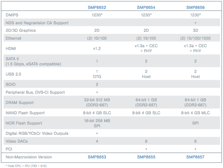Viewport: 223px width, 168px height.
Task: Select the Video DACs row label
Action: tap(17, 141)
